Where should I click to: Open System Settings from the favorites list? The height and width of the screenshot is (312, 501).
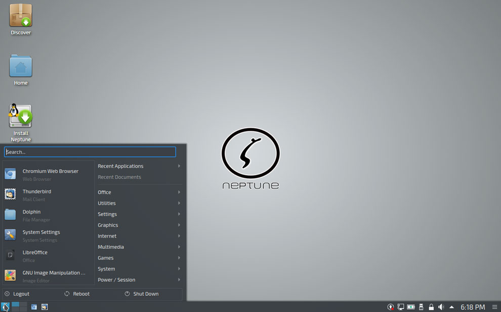click(x=48, y=236)
